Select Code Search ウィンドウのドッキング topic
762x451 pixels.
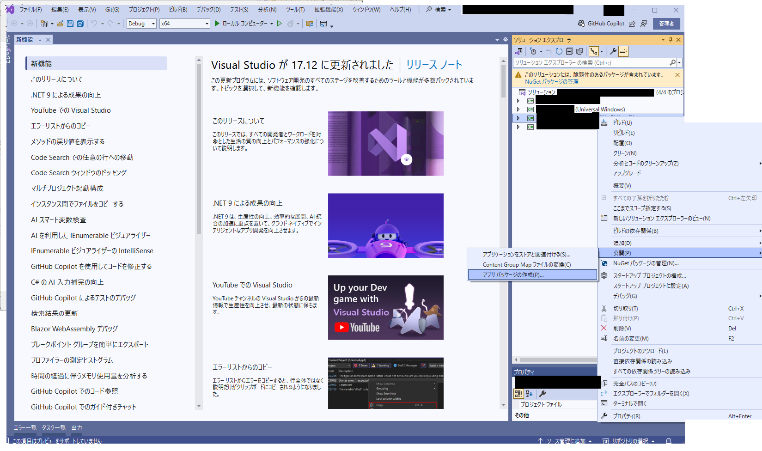[x=79, y=173]
